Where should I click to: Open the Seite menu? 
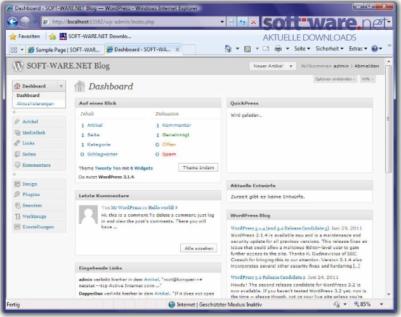coord(302,49)
